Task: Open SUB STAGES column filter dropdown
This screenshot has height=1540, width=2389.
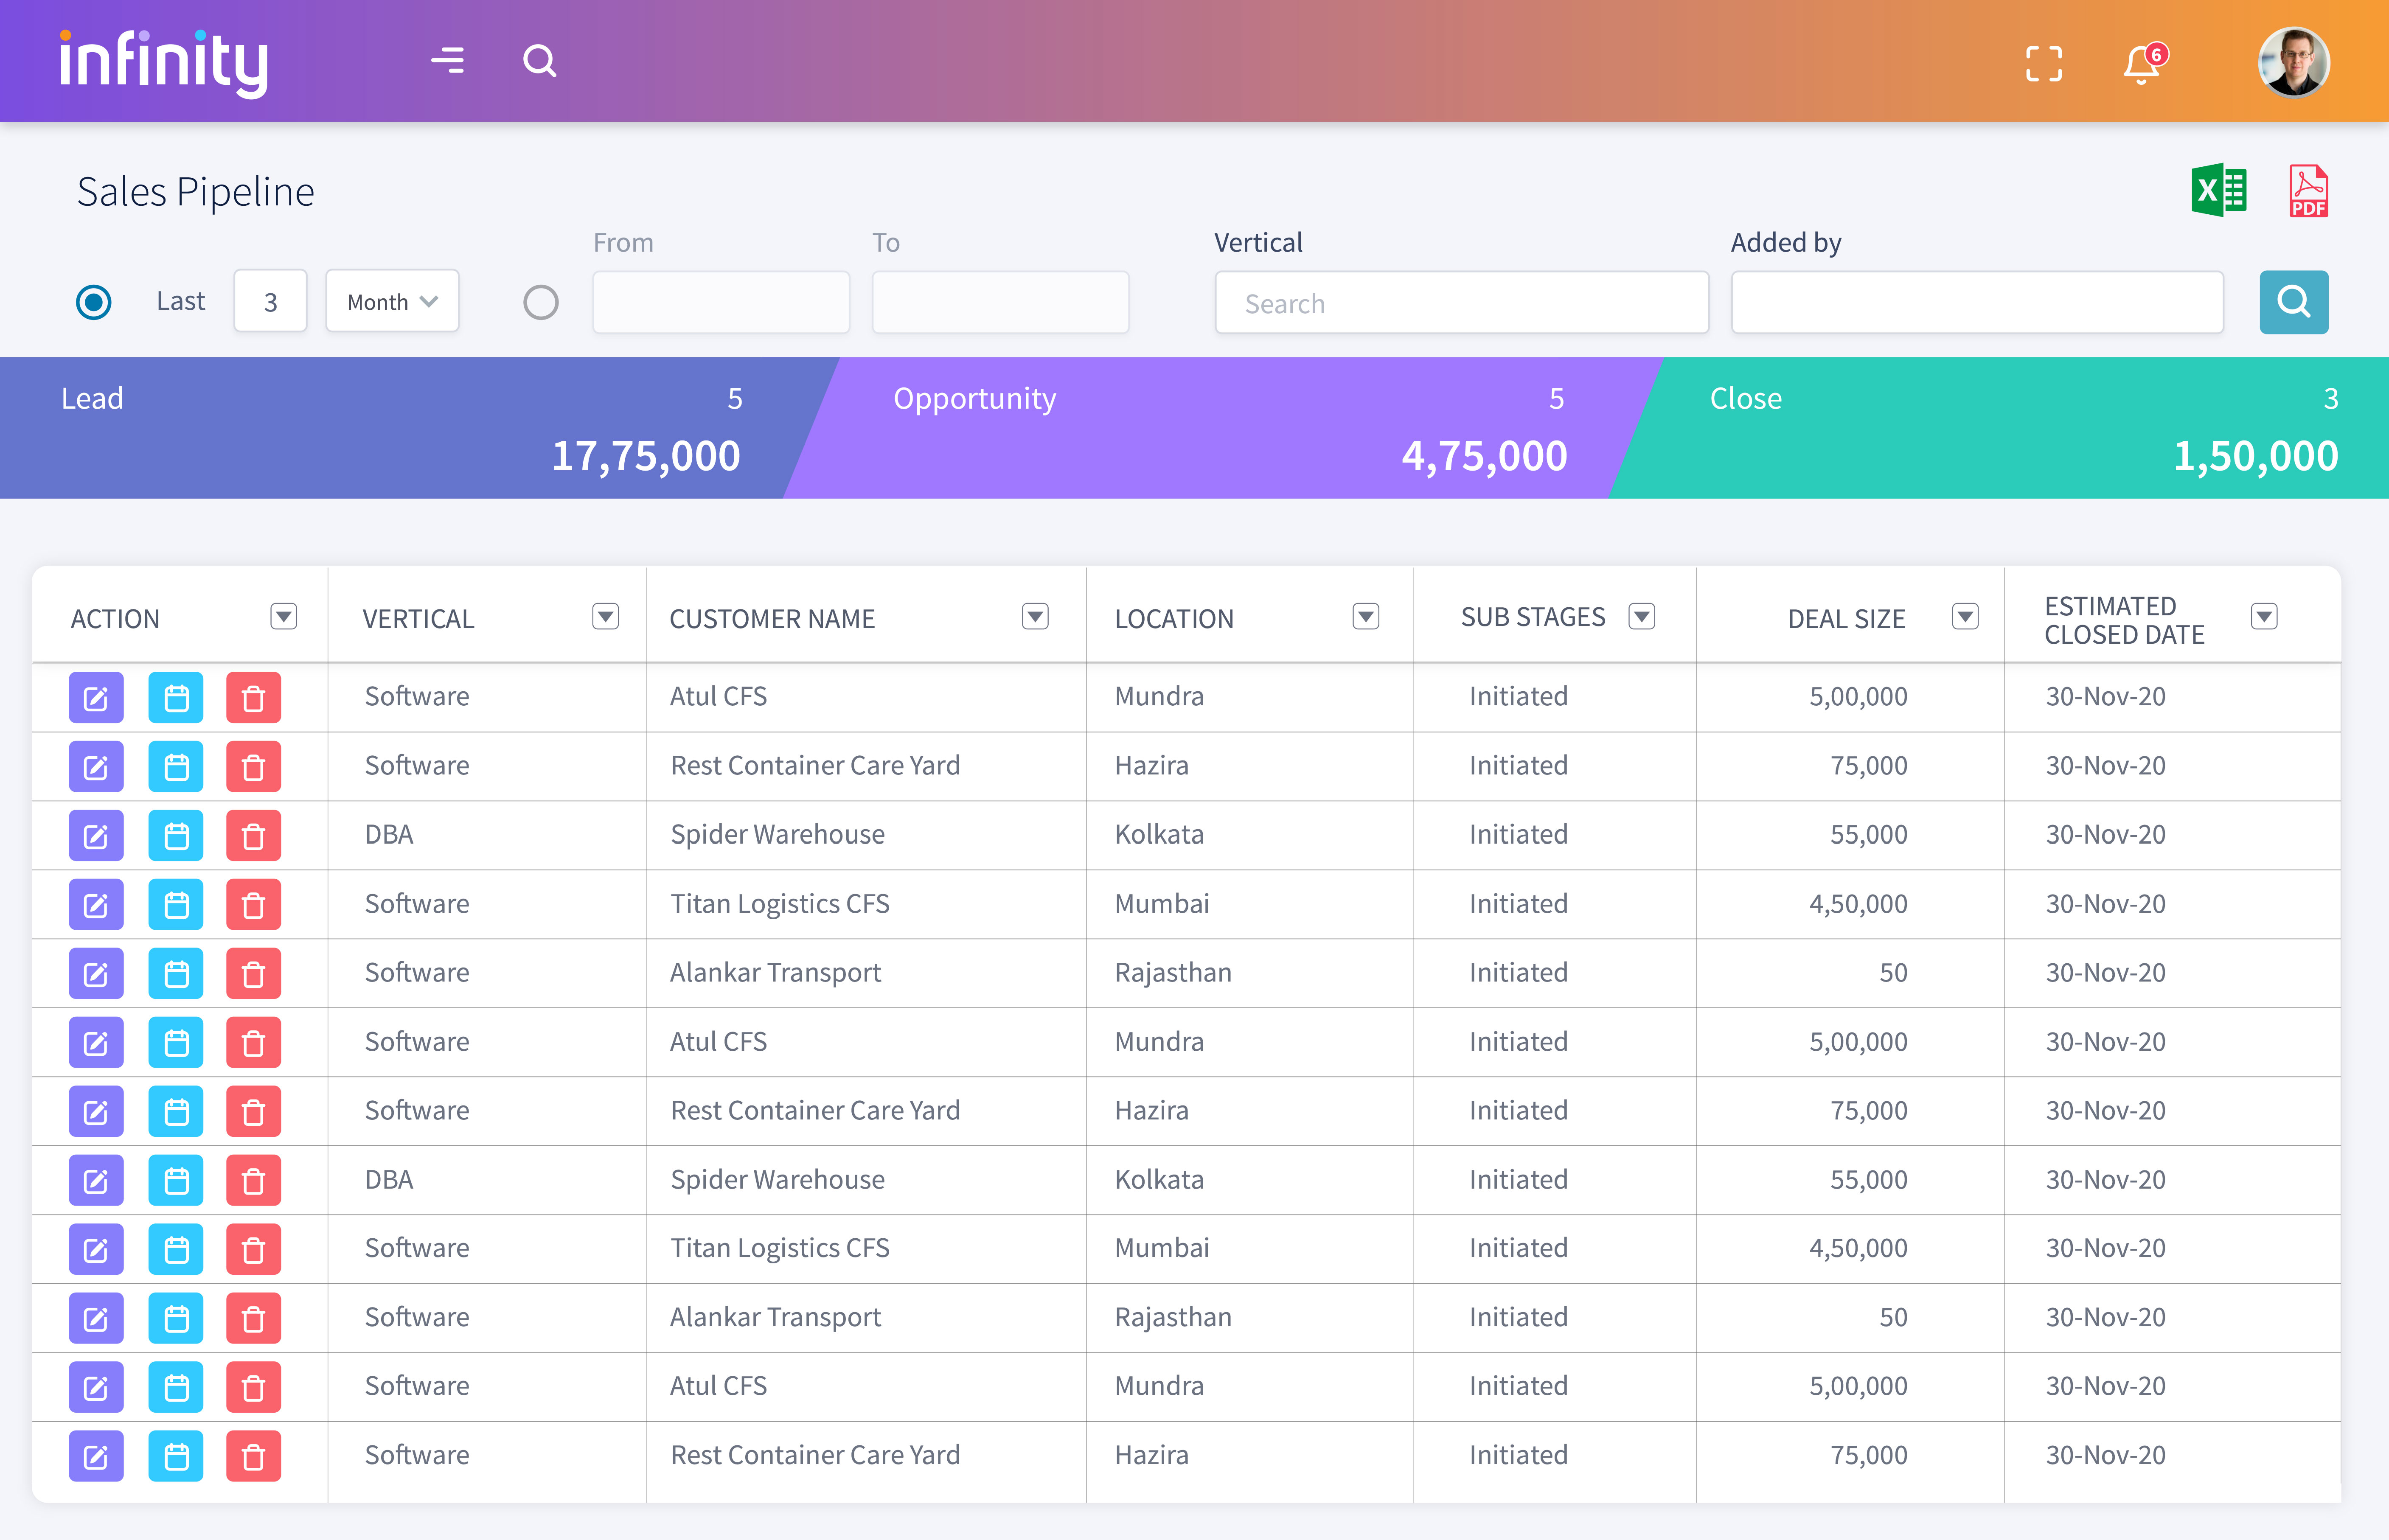Action: pyautogui.click(x=1642, y=616)
